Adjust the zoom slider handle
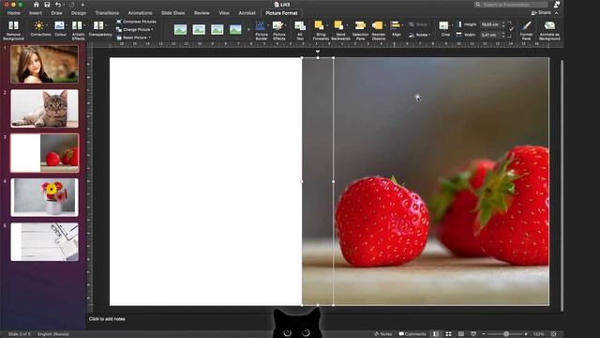This screenshot has width=600, height=338. (x=506, y=334)
